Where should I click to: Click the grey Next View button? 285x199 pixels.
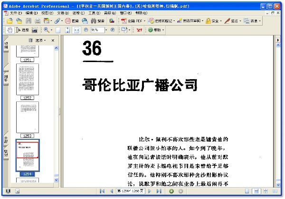click(180, 191)
